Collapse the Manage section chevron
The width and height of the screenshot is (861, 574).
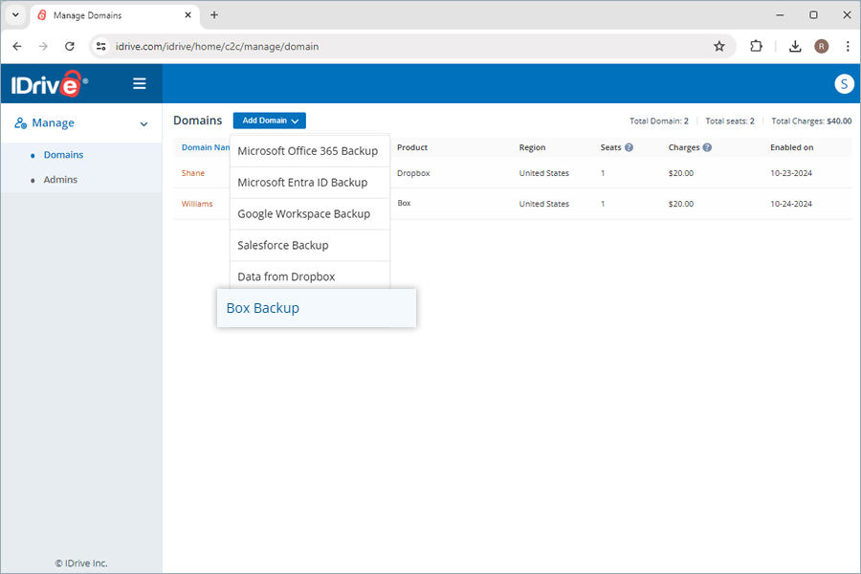[143, 123]
